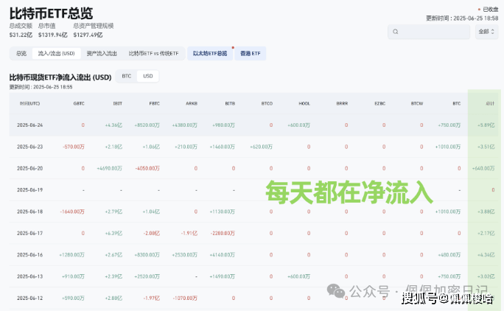The image size is (504, 311).
Task: Click the total volume $31.22亿
Action: coord(21,35)
